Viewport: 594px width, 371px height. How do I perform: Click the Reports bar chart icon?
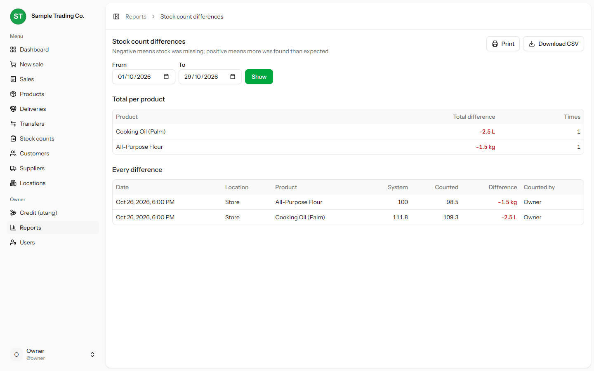point(13,228)
